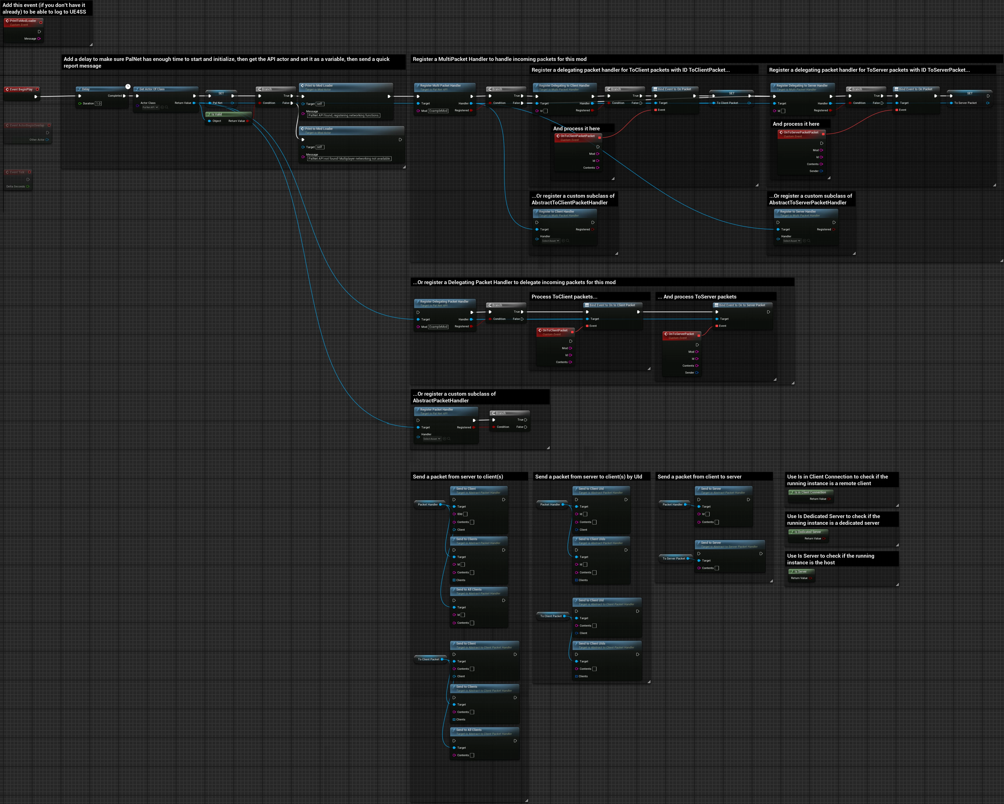Click the Duration float pin on Delay node
The height and width of the screenshot is (804, 1004).
click(x=80, y=103)
